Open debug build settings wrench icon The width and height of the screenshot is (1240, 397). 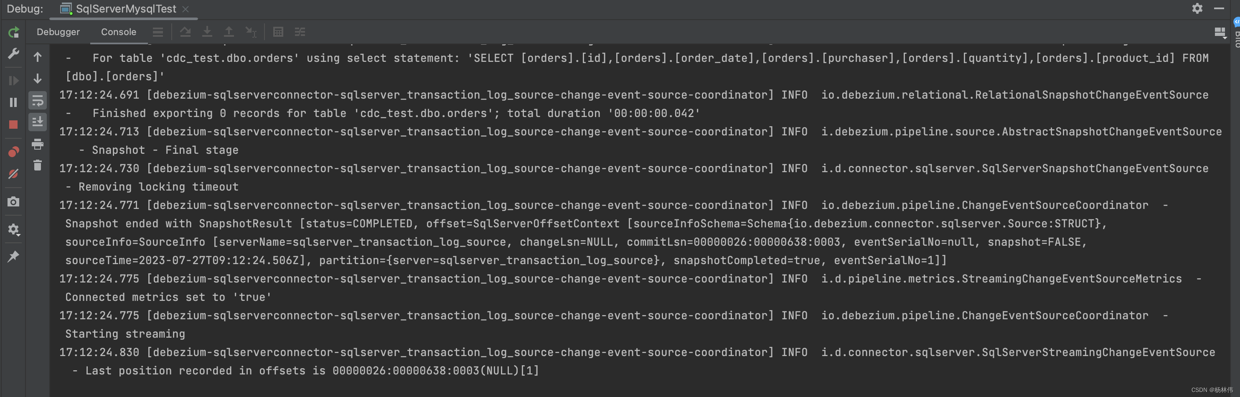(x=13, y=53)
